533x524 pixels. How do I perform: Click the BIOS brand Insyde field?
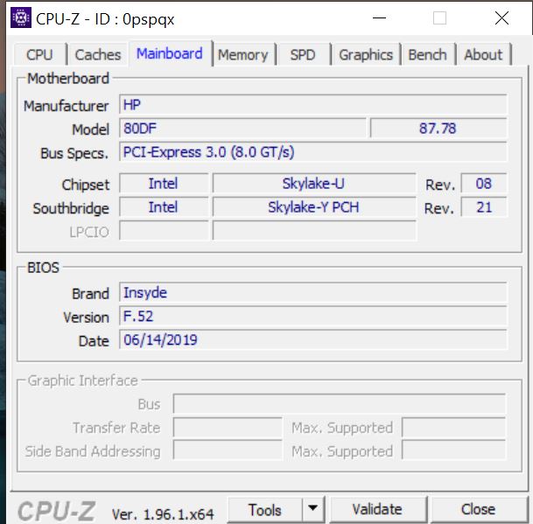click(313, 292)
